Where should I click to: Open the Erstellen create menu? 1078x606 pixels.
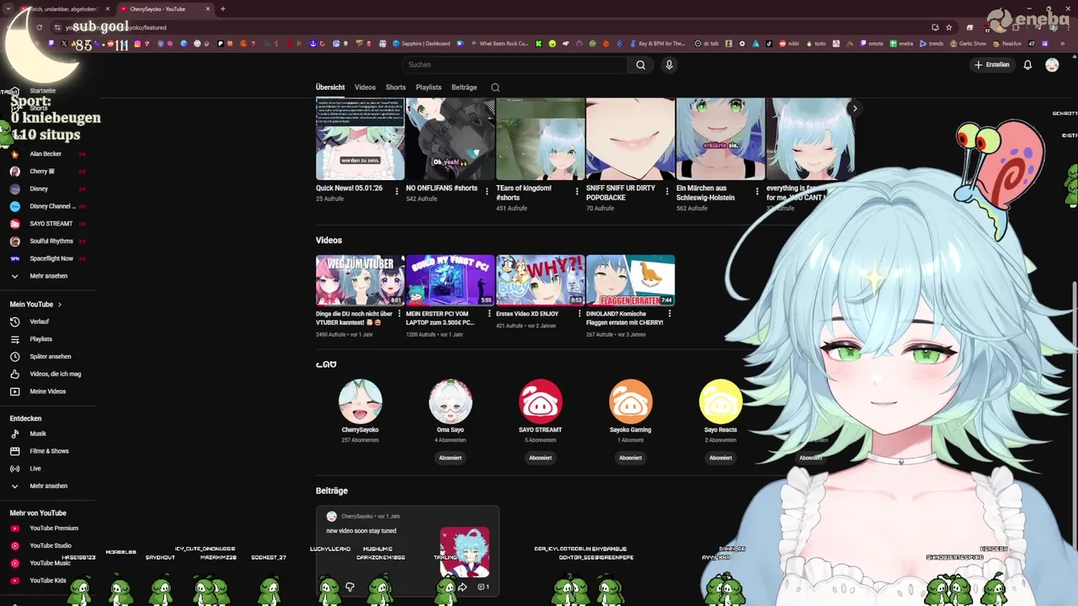click(x=991, y=65)
